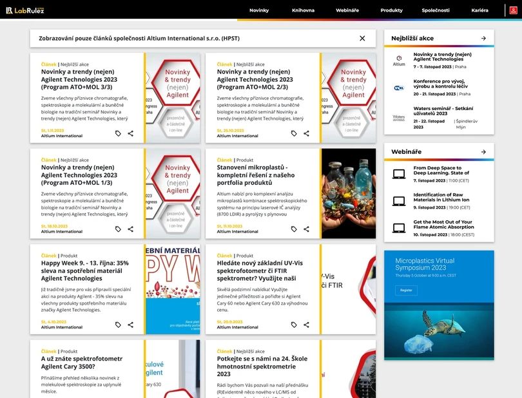Click tag icon on Program ATO+MOL 1/3 card
Screen dimensions: 522x398
point(118,229)
